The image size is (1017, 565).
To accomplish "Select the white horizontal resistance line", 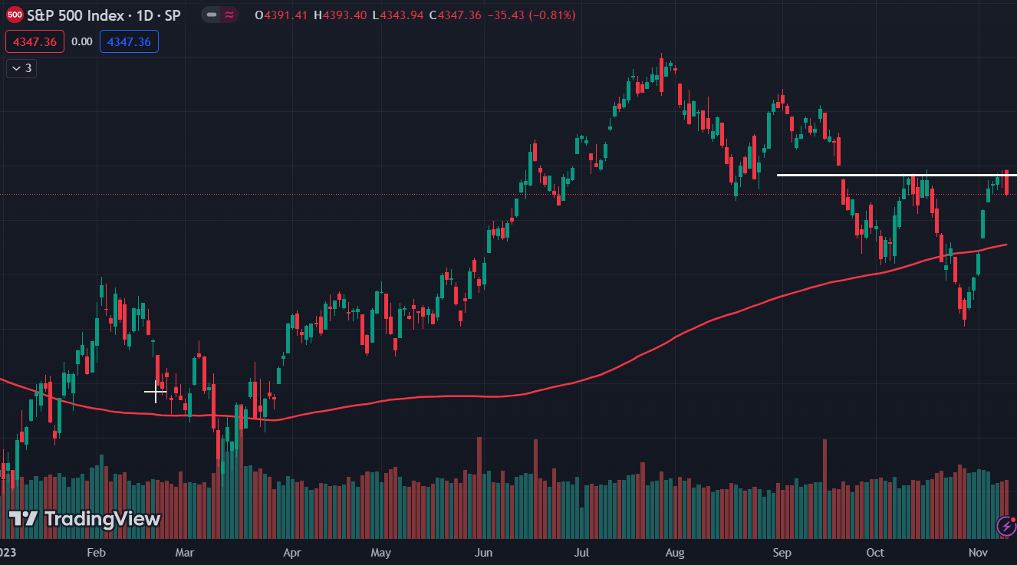I will (x=896, y=175).
